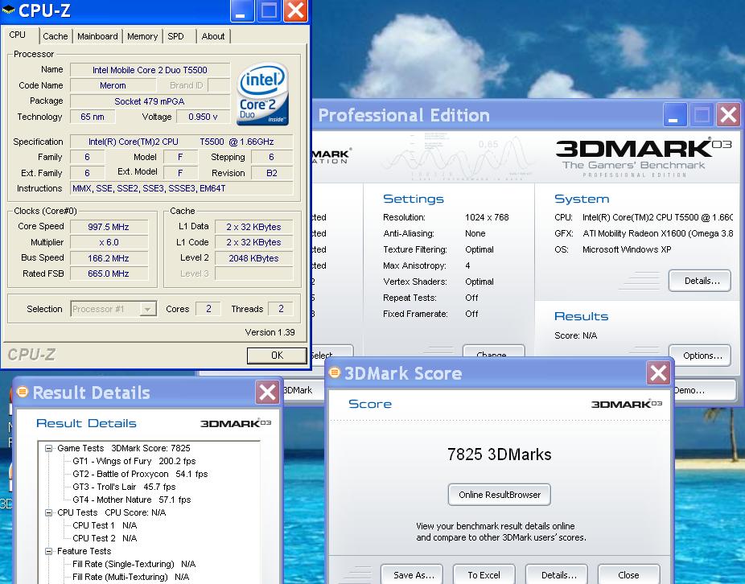Image resolution: width=745 pixels, height=584 pixels.
Task: Select GT2 - Battle of Proxycon result row
Action: coord(140,474)
